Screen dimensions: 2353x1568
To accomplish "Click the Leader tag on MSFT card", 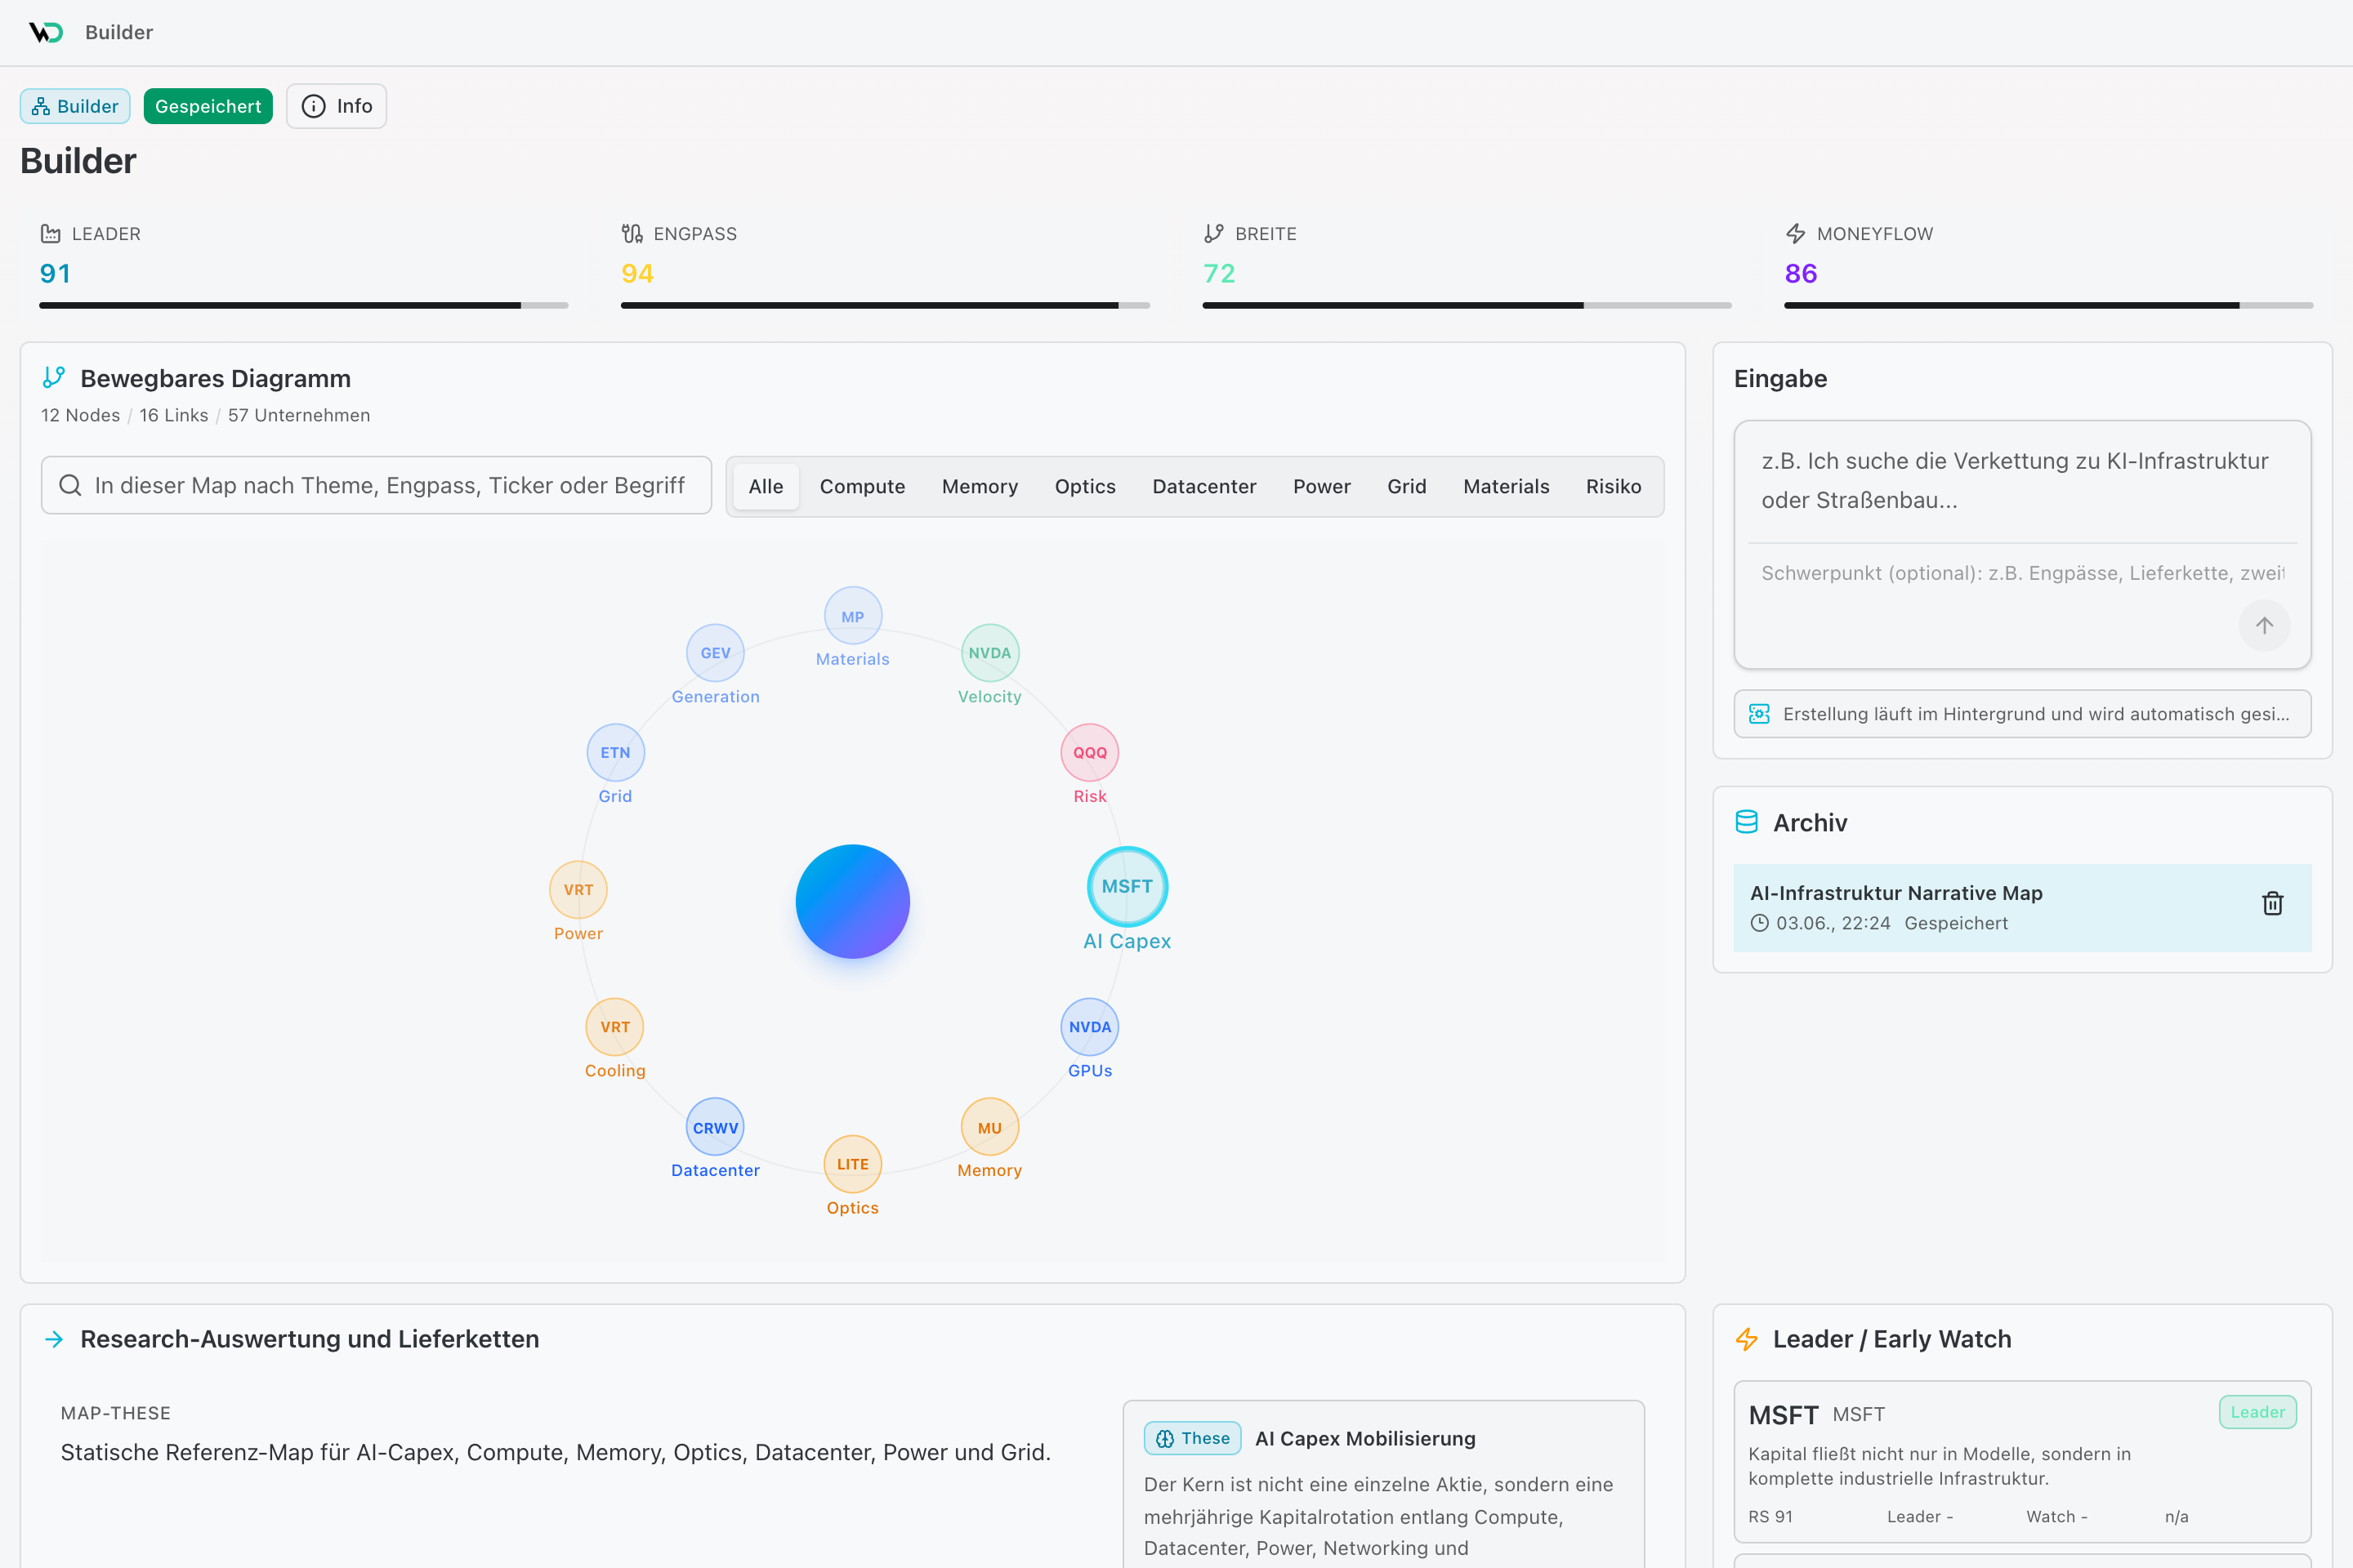I will [2257, 1412].
